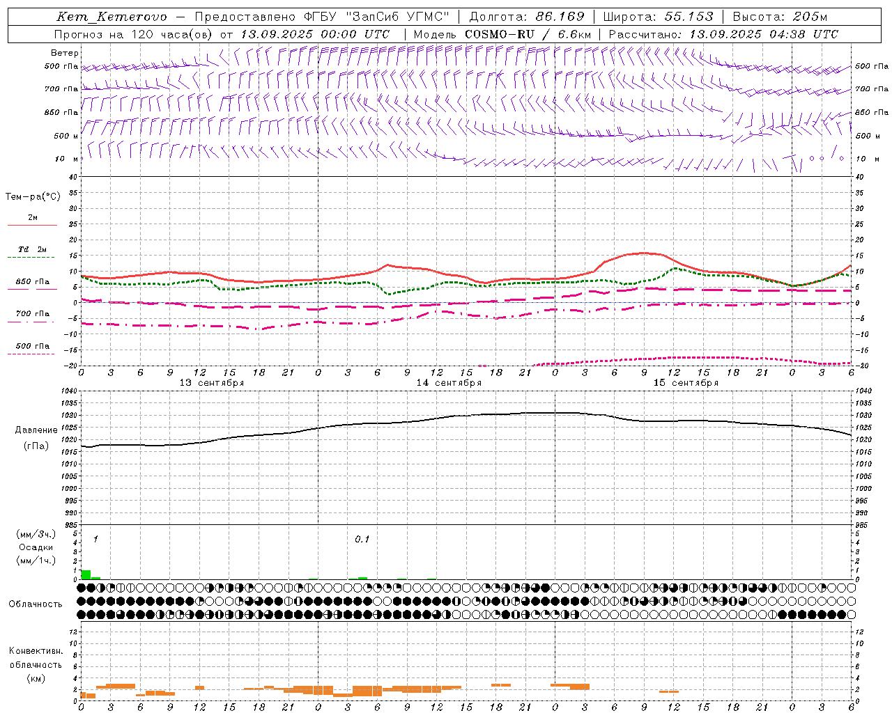Click the Ветер wind panel label
Screen dimensions: 892x713
65,53
